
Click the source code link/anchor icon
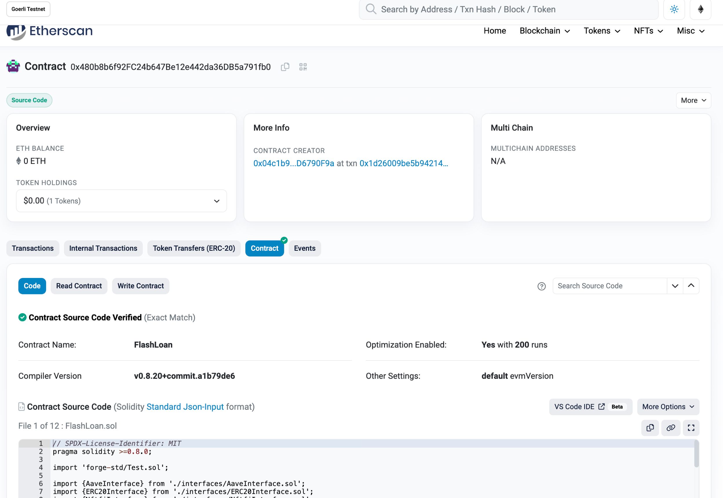[x=671, y=428]
